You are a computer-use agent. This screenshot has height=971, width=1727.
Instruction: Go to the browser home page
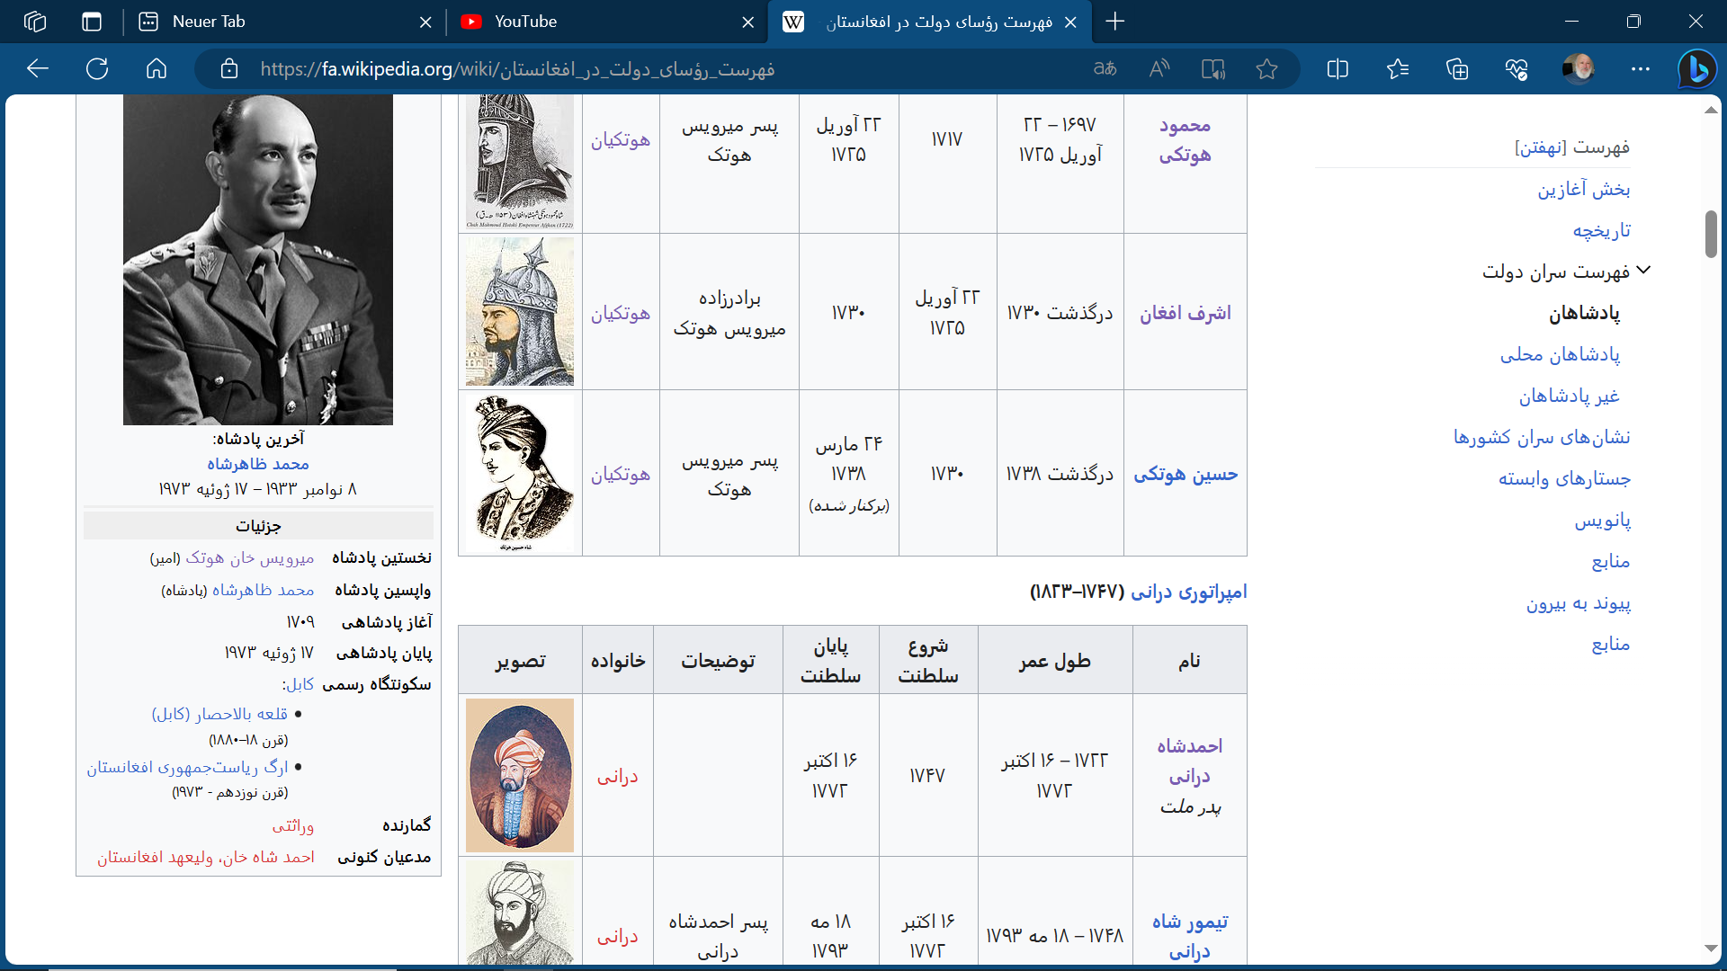(157, 68)
